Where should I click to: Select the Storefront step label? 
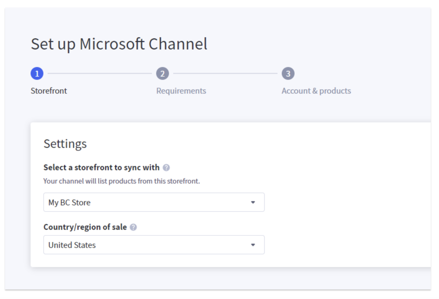tap(49, 91)
